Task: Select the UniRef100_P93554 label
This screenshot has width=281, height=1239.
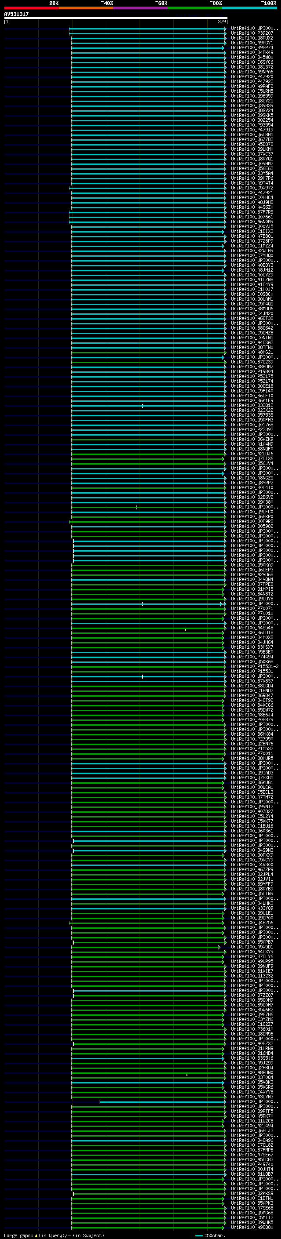Action: pyautogui.click(x=252, y=125)
